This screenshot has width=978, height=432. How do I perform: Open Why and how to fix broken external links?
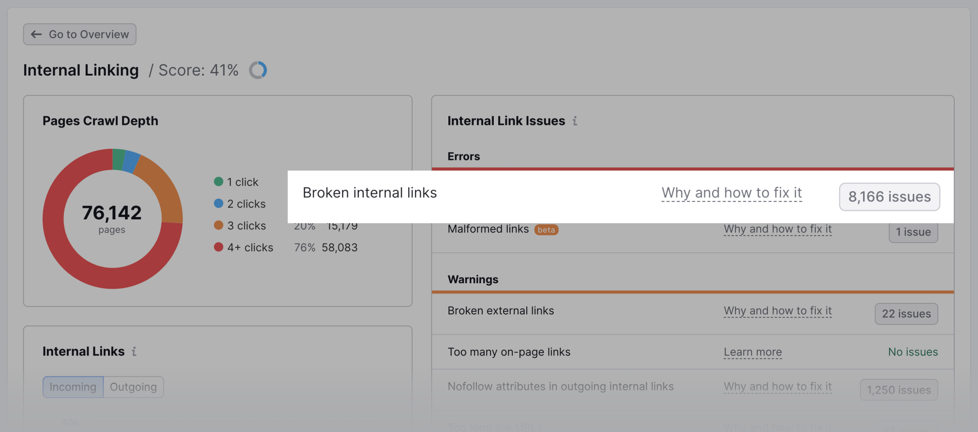[778, 311]
